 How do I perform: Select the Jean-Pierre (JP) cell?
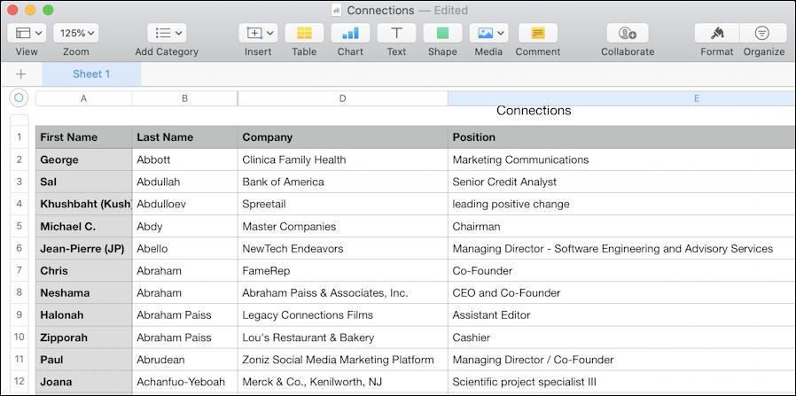click(x=83, y=249)
